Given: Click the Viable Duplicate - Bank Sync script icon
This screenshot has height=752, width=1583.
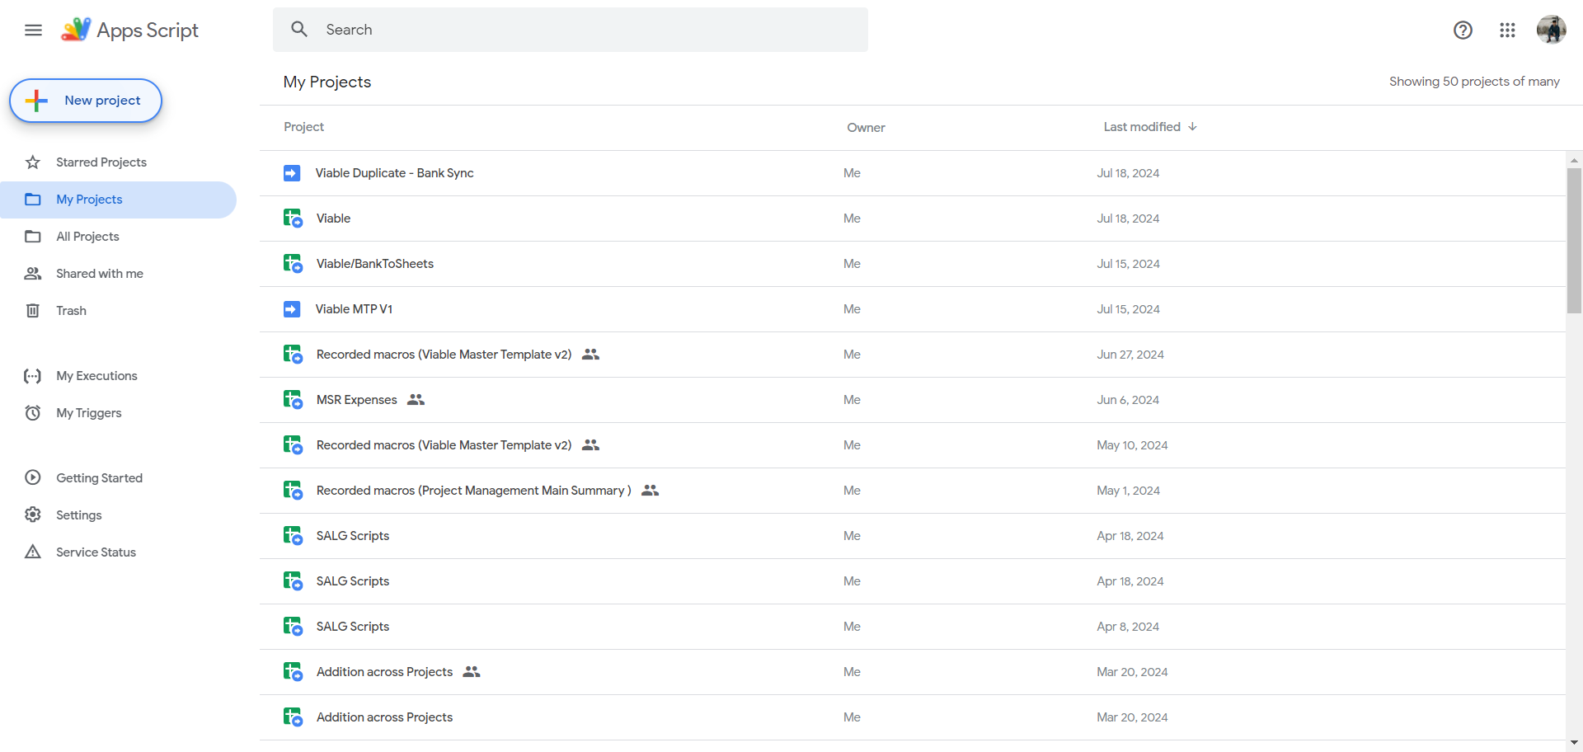Looking at the screenshot, I should (x=292, y=173).
